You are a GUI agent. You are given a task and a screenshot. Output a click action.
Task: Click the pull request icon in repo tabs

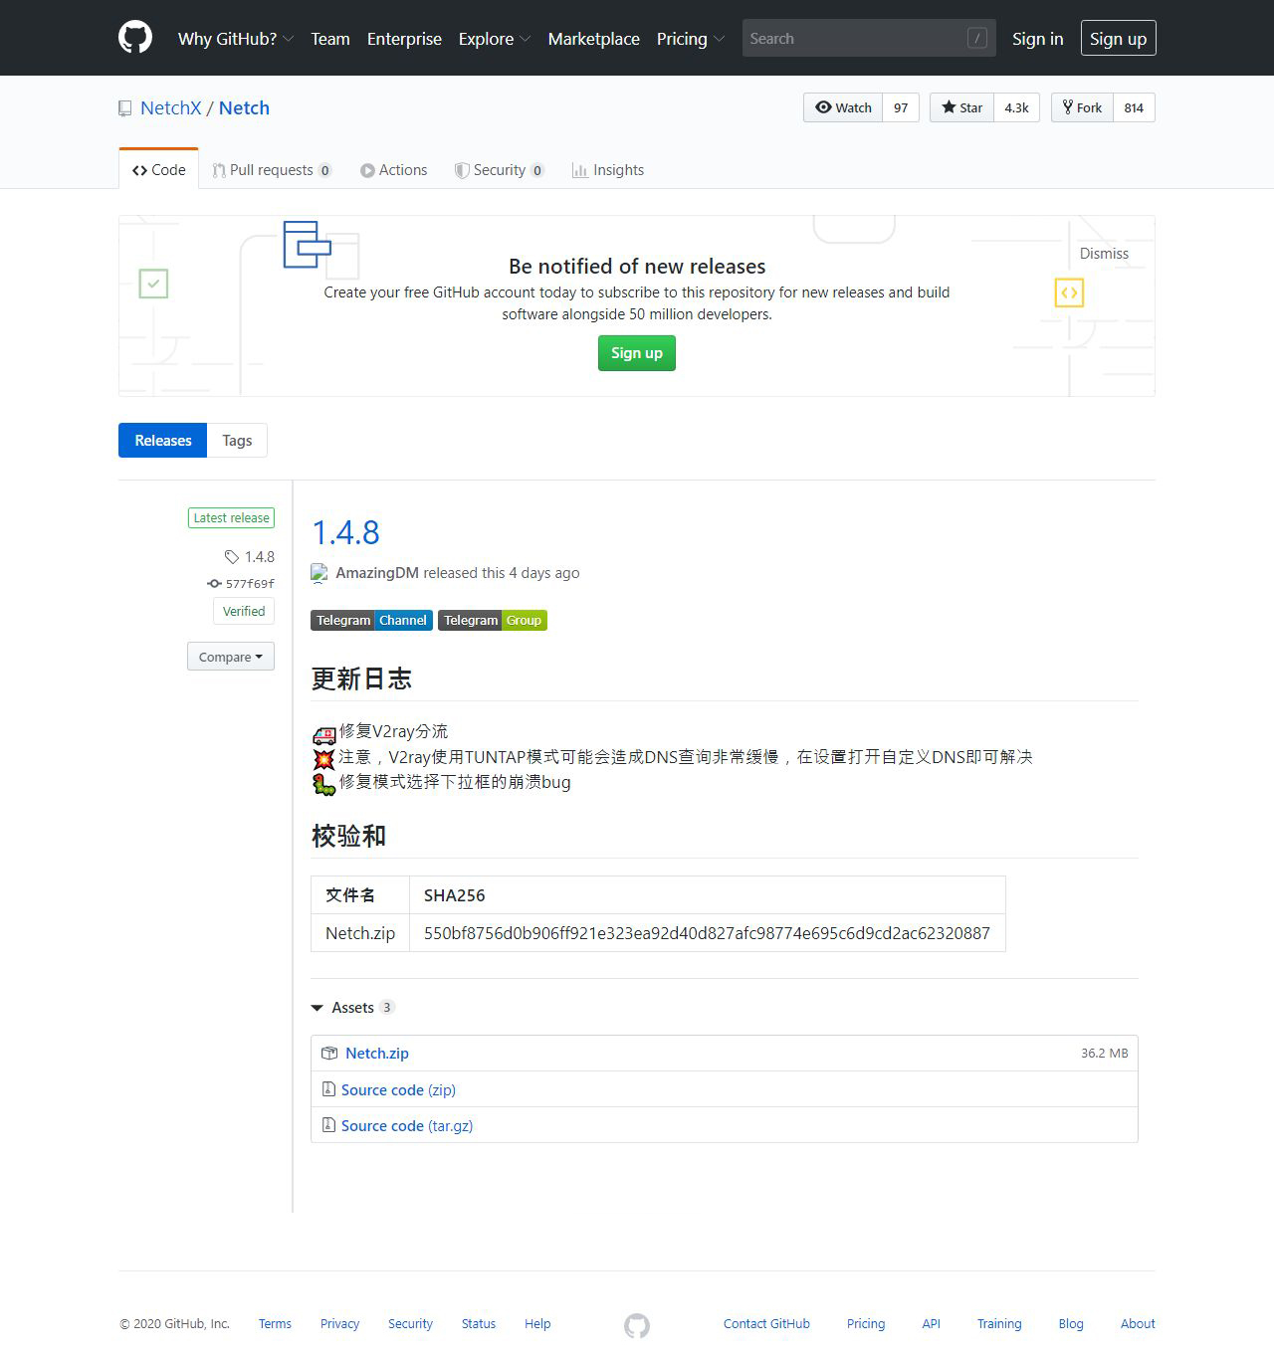coord(219,170)
